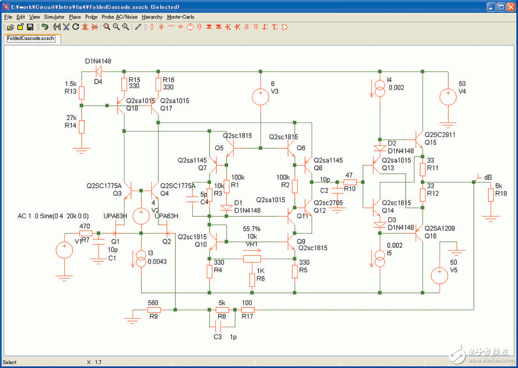Screen dimensions: 518x368
Task: Click the op-amp triangle toolbar icon
Action: pyautogui.click(x=284, y=27)
